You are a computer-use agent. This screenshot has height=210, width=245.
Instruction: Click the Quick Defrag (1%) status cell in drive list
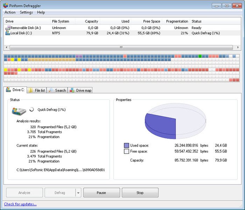206,33
